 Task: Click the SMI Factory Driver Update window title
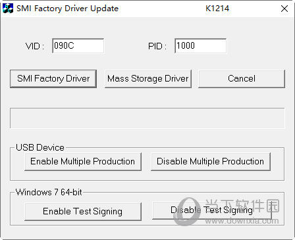[68, 9]
